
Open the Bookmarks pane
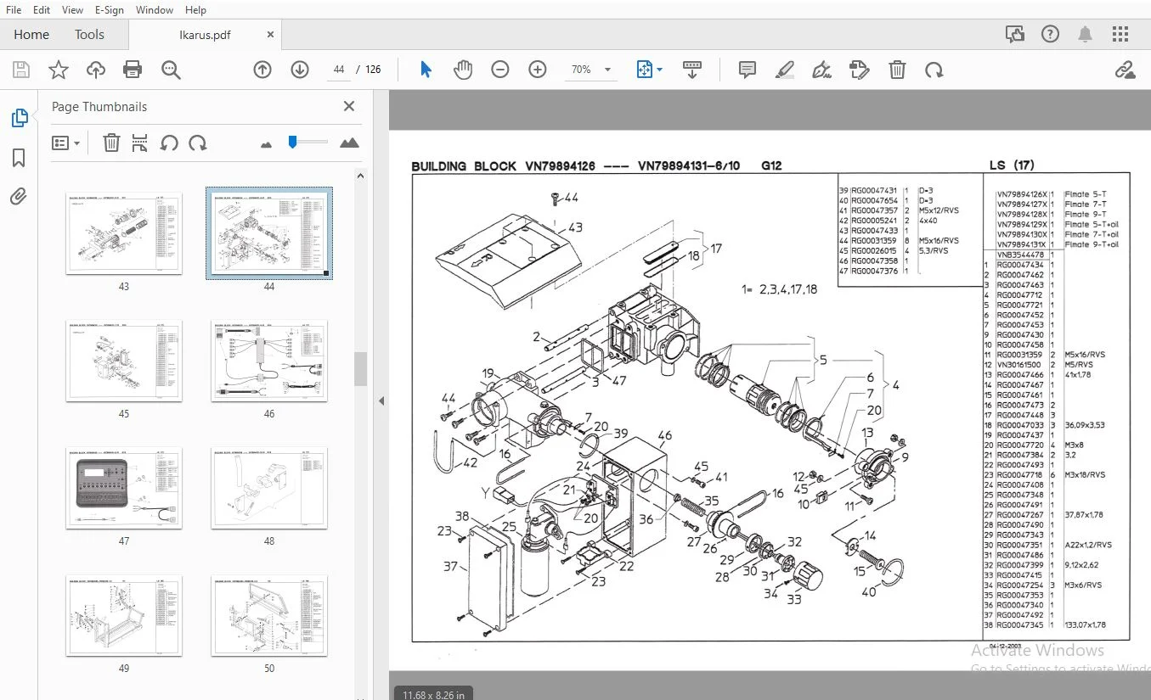pos(19,158)
